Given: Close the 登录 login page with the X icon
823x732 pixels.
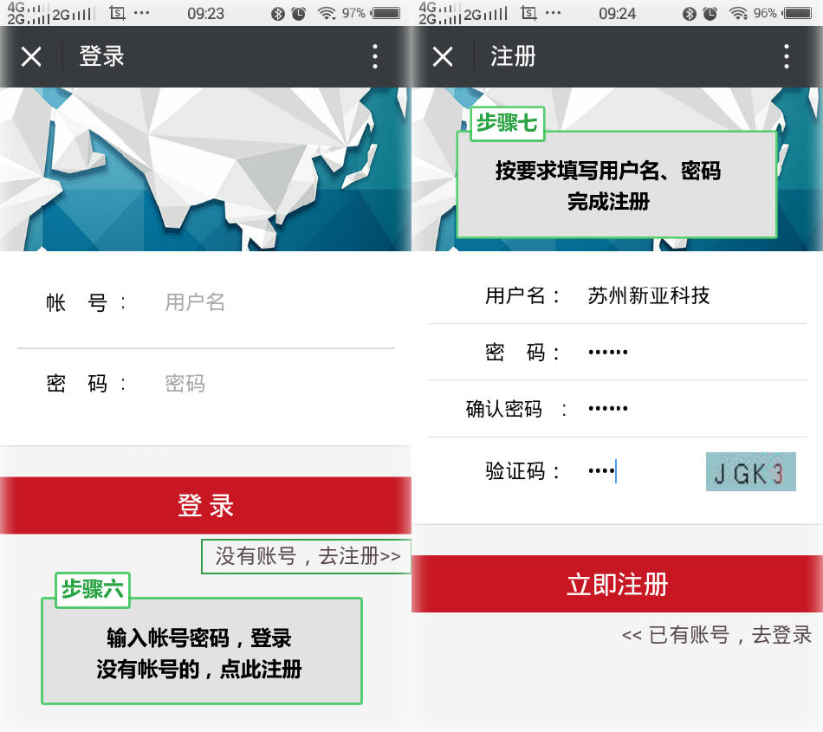Looking at the screenshot, I should [31, 56].
